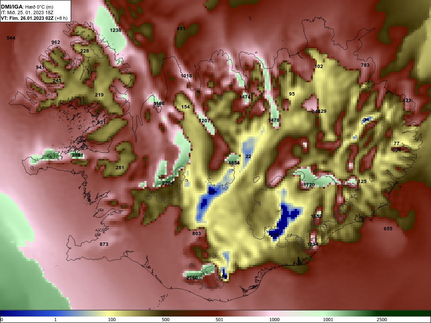431x323 pixels.
Task: Select the map value 77
Action: click(x=397, y=143)
